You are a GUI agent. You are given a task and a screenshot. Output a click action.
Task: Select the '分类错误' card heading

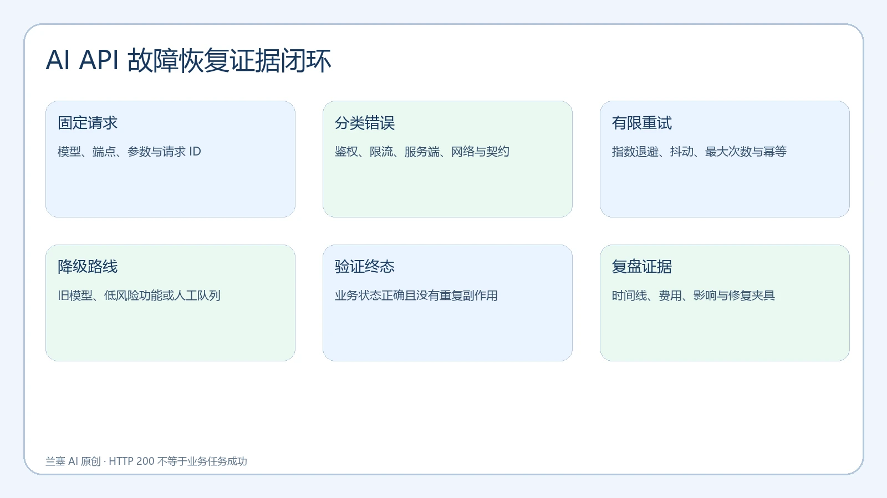[x=365, y=123]
